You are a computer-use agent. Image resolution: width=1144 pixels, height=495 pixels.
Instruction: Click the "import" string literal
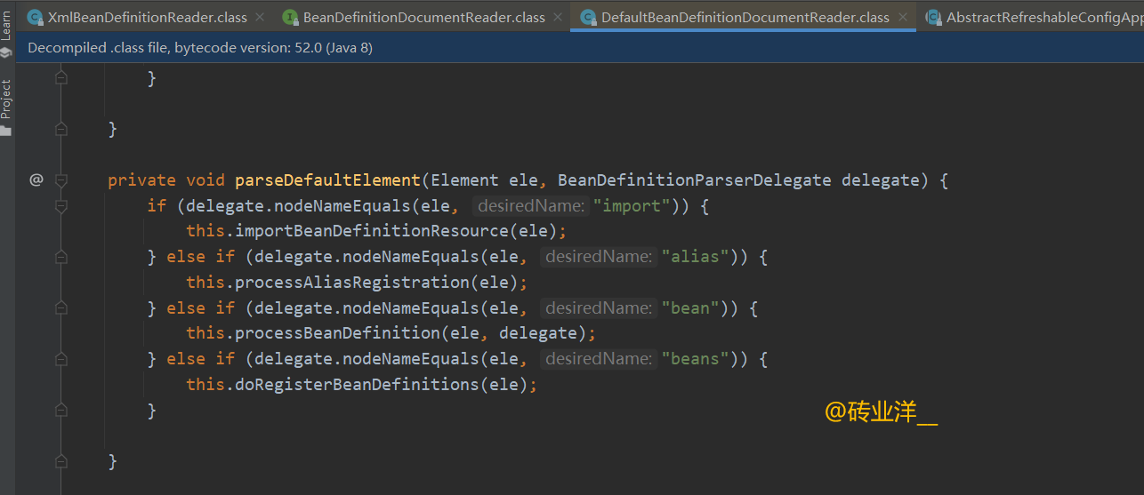[x=631, y=205]
